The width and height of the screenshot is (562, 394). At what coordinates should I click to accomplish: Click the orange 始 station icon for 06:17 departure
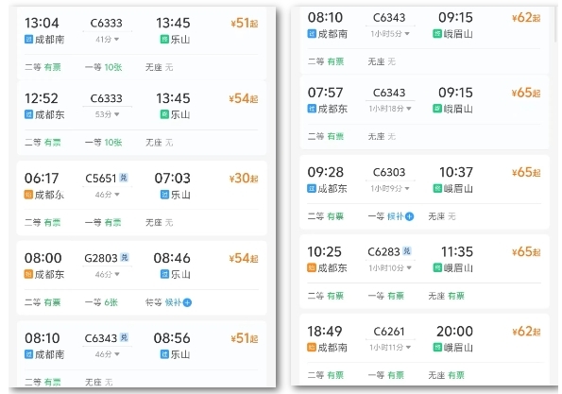point(28,195)
